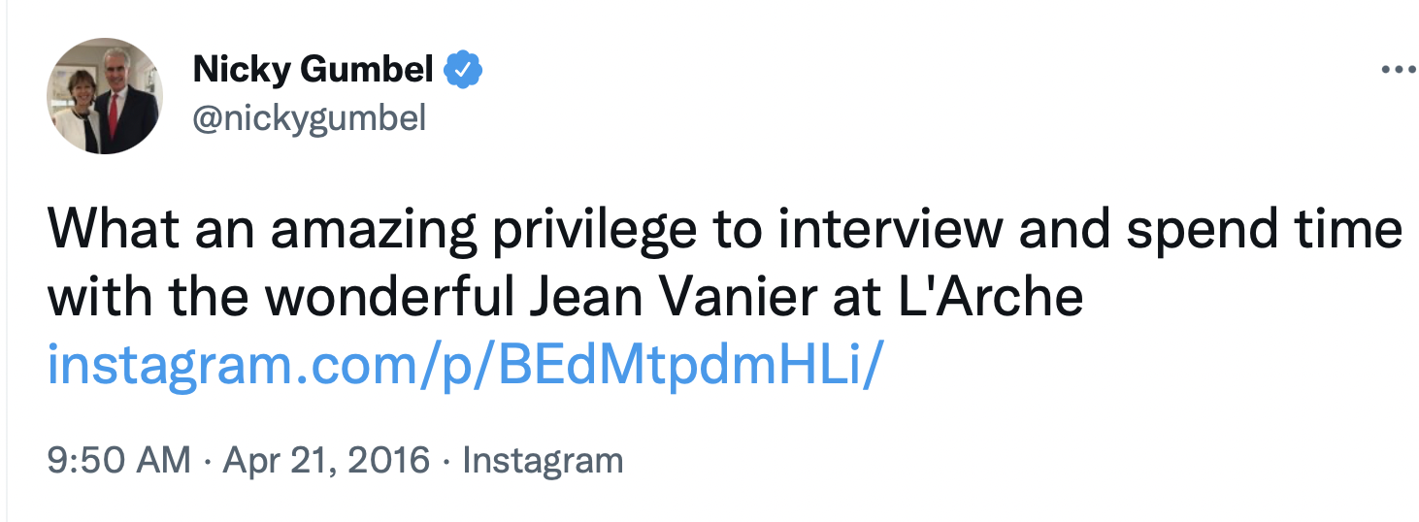Open the Nicky Gumbel display name

pyautogui.click(x=313, y=70)
